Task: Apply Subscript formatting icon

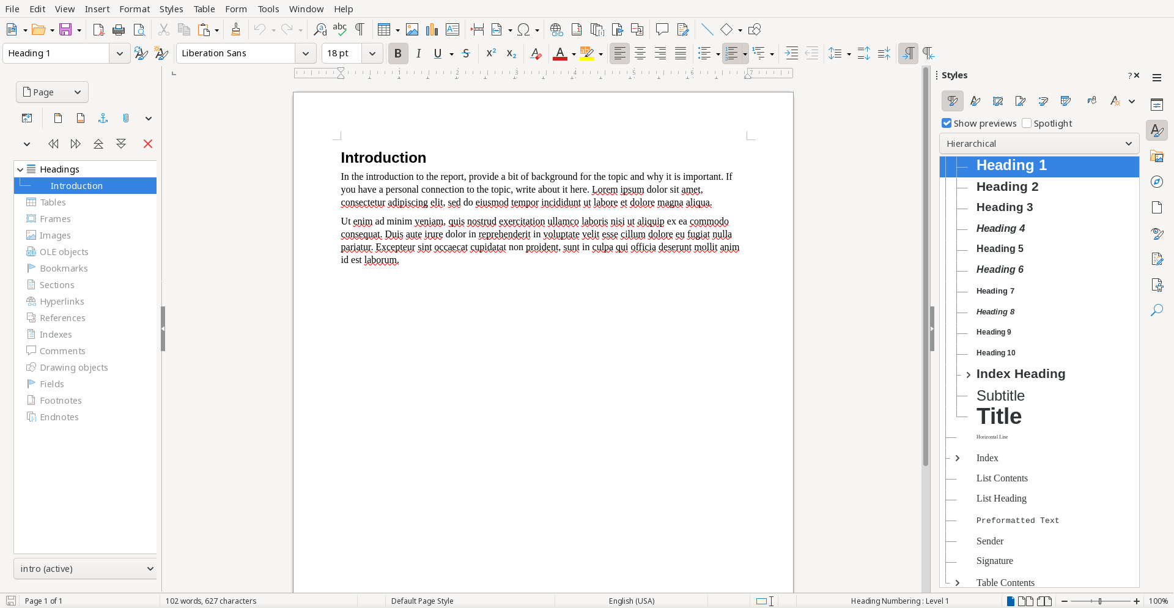Action: click(x=511, y=54)
